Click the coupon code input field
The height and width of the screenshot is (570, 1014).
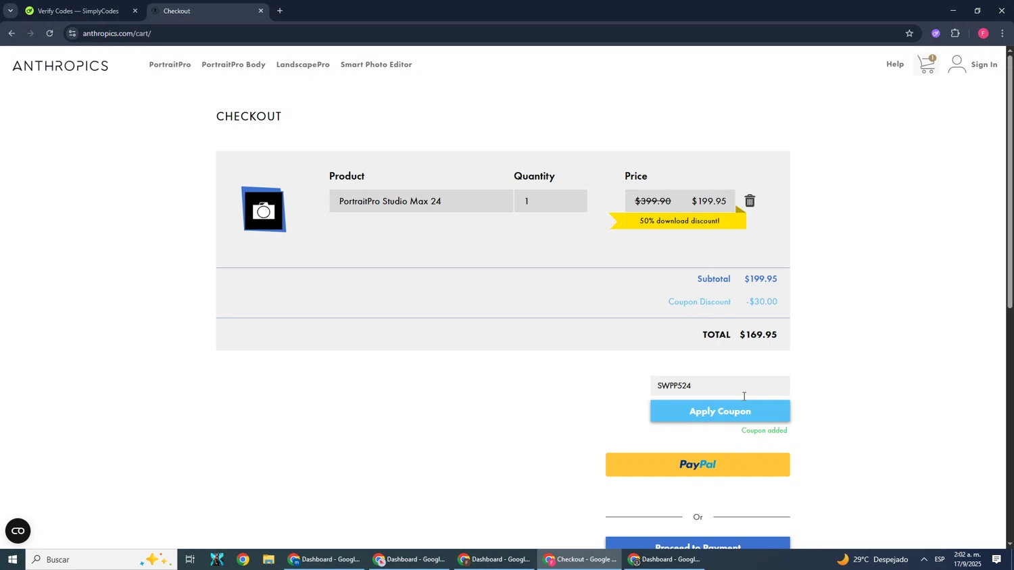click(x=720, y=386)
